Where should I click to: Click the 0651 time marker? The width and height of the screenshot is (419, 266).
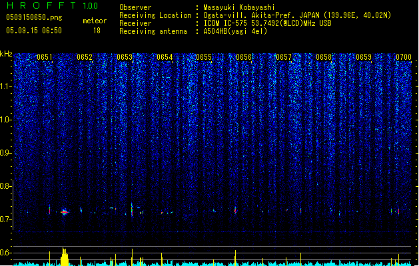tap(45, 57)
